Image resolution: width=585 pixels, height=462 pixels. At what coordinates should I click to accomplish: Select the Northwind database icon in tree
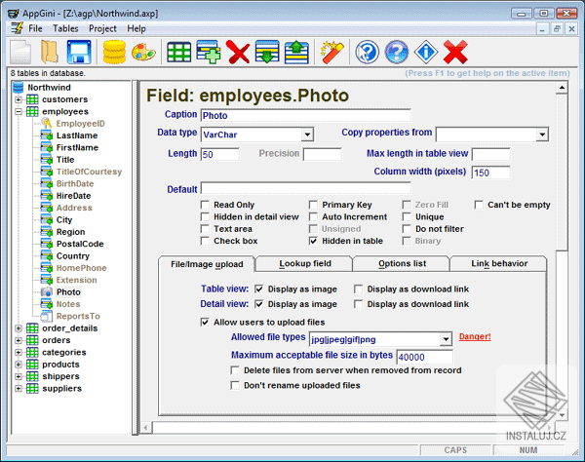(18, 88)
